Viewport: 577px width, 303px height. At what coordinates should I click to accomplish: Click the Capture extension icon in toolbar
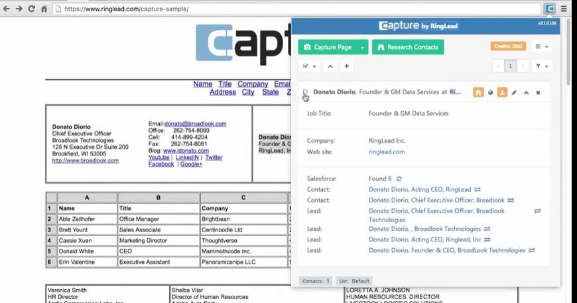coord(549,9)
